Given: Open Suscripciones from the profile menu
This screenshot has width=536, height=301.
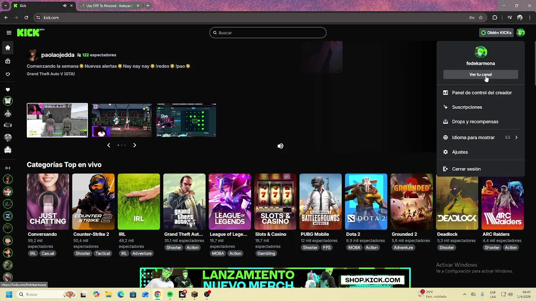Looking at the screenshot, I should pyautogui.click(x=481, y=107).
